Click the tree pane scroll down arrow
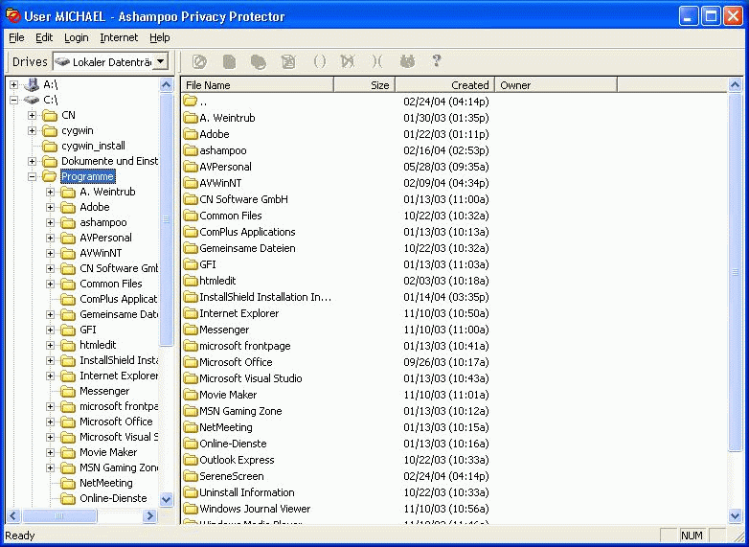The image size is (749, 547). (x=167, y=500)
